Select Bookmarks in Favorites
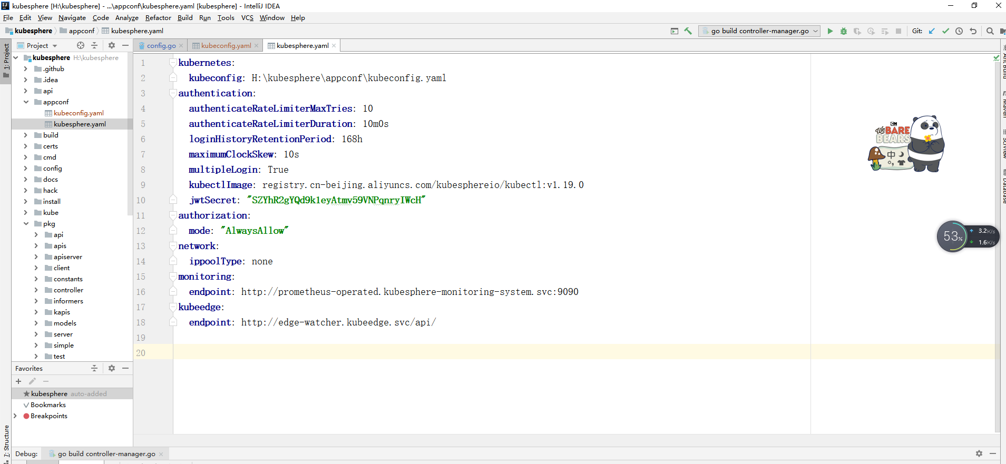 point(48,405)
